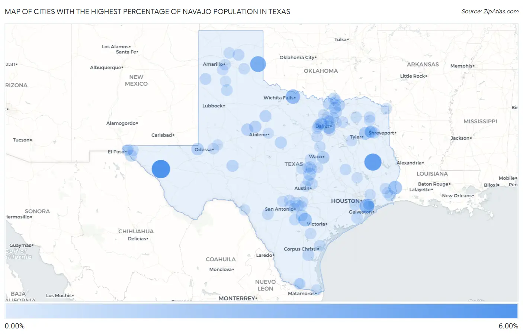The width and height of the screenshot is (523, 334).
Task: Click the El Paso city label
Action: pos(117,152)
